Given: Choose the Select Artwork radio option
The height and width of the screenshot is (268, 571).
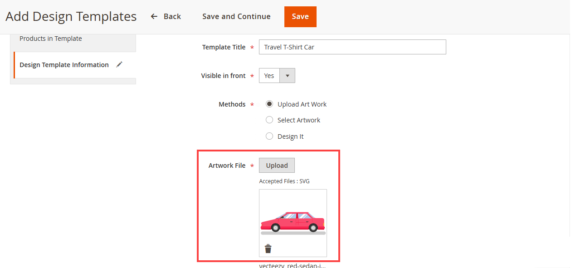Looking at the screenshot, I should click(x=269, y=120).
